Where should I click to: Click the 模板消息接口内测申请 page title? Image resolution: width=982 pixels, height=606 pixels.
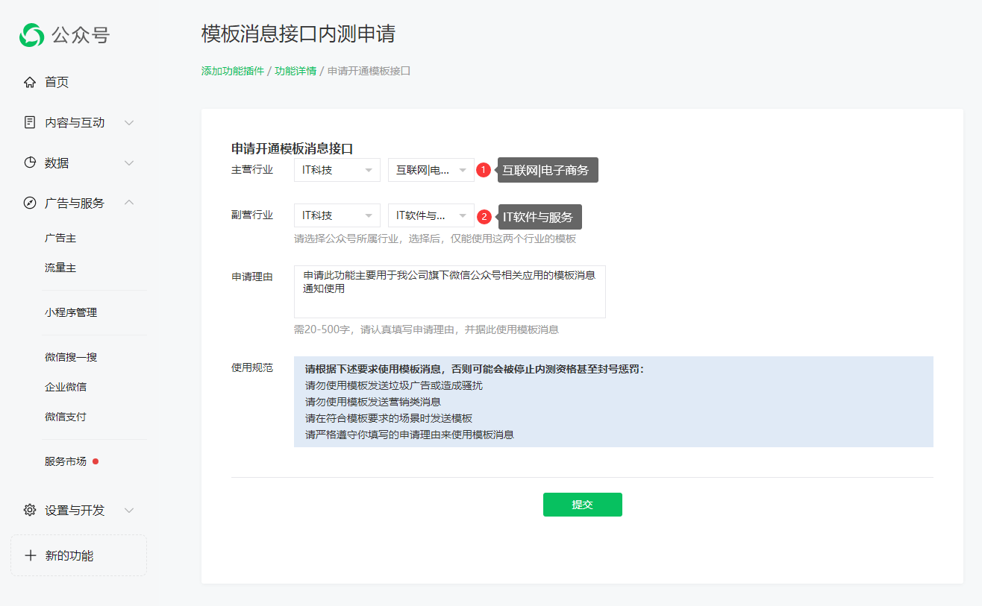[x=298, y=34]
